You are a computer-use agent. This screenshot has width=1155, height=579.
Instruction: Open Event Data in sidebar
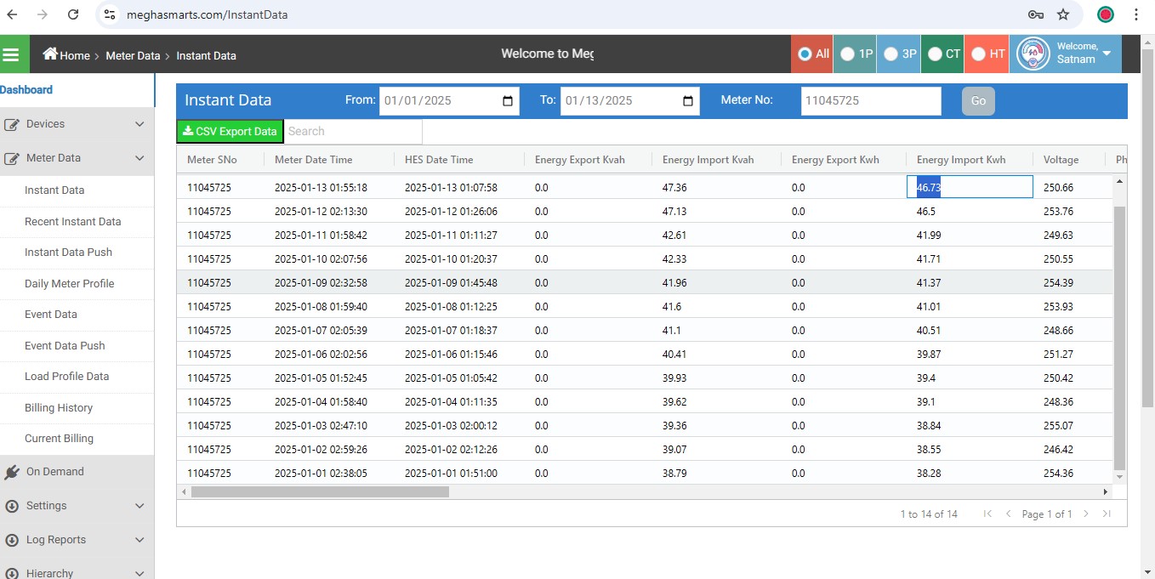(51, 315)
